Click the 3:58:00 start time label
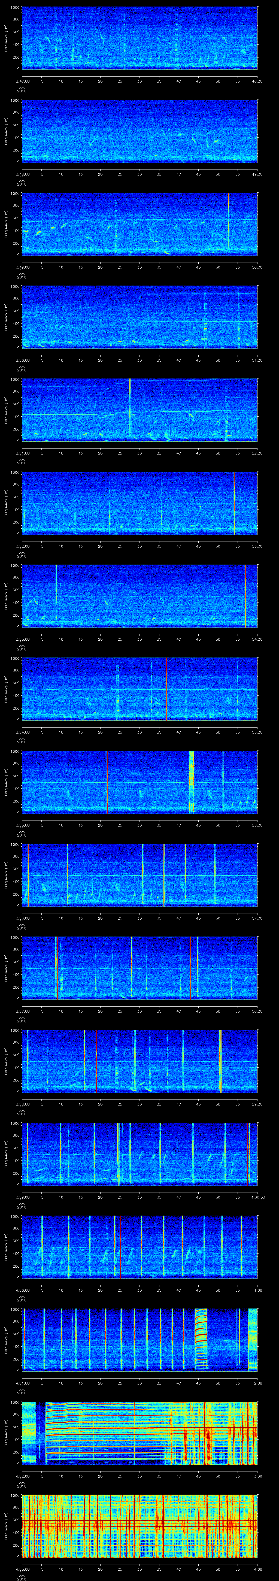 pos(22,1105)
